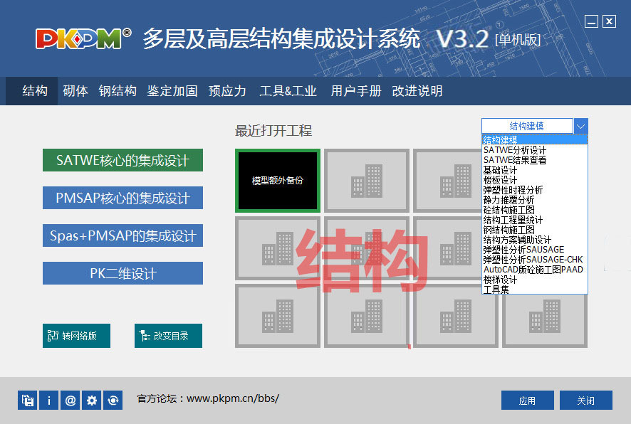Open the 模型额外备份 project thumbnail
Screen dimensions: 631x424
(x=278, y=180)
